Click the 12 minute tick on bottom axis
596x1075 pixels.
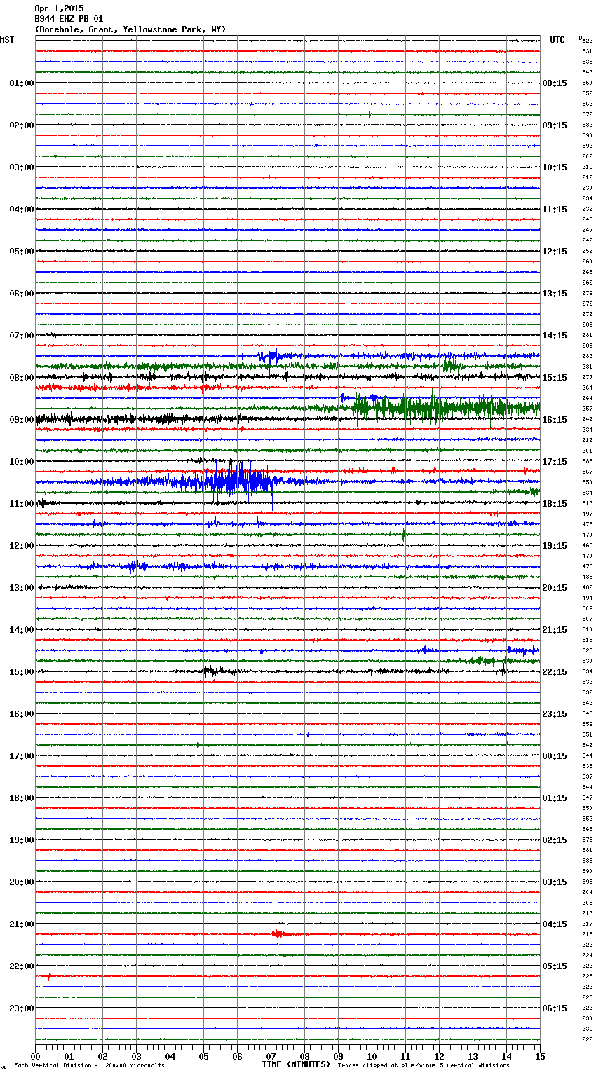(439, 1056)
